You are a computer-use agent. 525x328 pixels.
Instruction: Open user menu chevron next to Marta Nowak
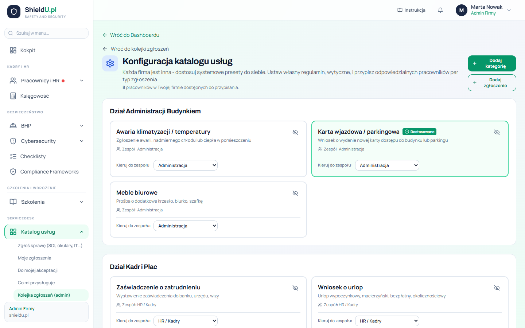pyautogui.click(x=509, y=10)
